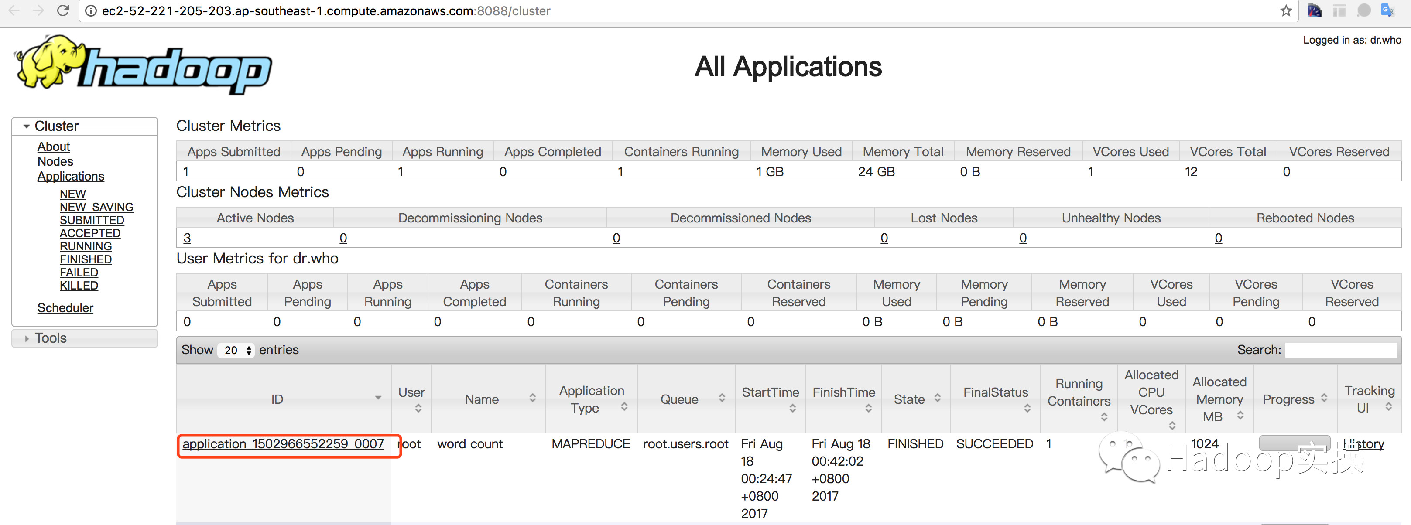Sort by Application Type column arrows
Image resolution: width=1411 pixels, height=525 pixels.
tap(624, 406)
